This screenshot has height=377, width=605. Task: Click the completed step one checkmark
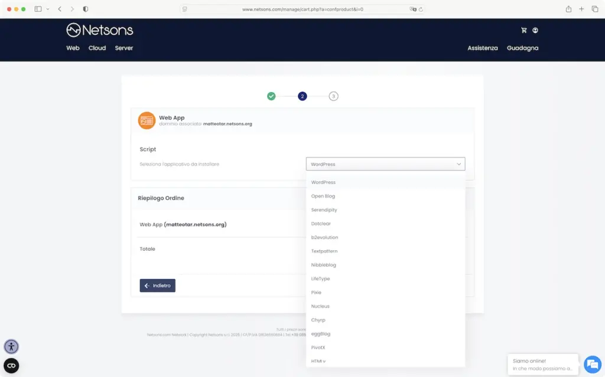click(271, 96)
